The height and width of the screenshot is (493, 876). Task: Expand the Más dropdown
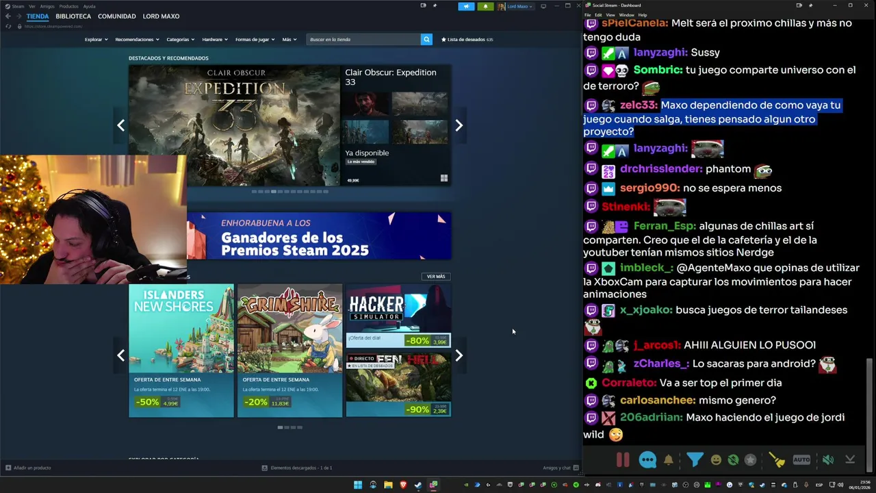pos(289,40)
